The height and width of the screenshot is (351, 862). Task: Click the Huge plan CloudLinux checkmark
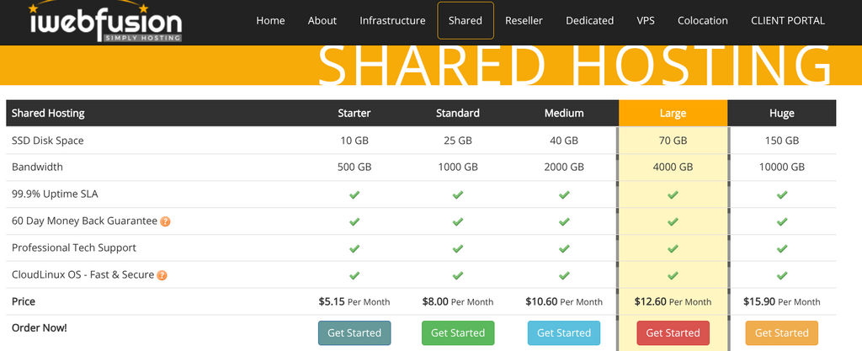point(782,275)
